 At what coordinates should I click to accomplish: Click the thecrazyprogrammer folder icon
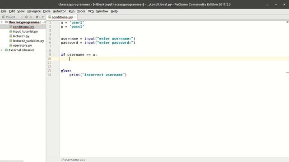[6, 22]
